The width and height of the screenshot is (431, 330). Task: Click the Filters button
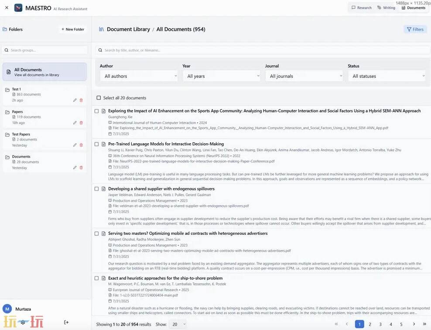tap(415, 29)
